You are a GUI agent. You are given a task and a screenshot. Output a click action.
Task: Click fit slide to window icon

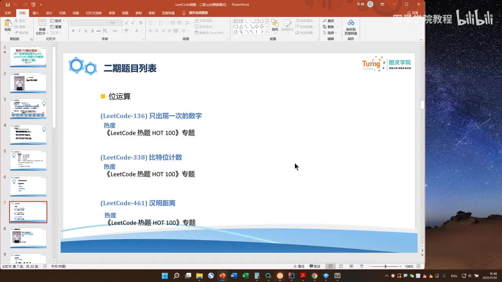(418, 266)
